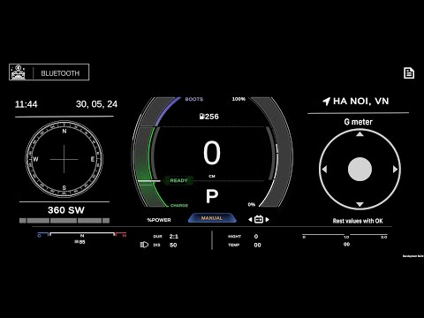Viewport: 424px width, 318px height.
Task: Click the 0% battery gauge label
Action: pos(252,204)
